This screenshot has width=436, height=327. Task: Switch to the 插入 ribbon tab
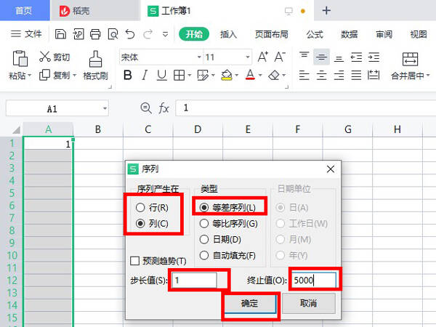coord(228,34)
